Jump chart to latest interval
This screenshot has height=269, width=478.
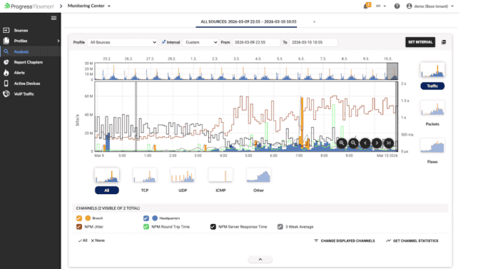(x=389, y=143)
